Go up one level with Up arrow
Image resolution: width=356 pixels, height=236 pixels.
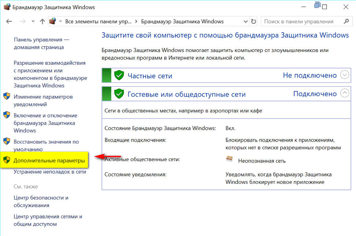42,22
